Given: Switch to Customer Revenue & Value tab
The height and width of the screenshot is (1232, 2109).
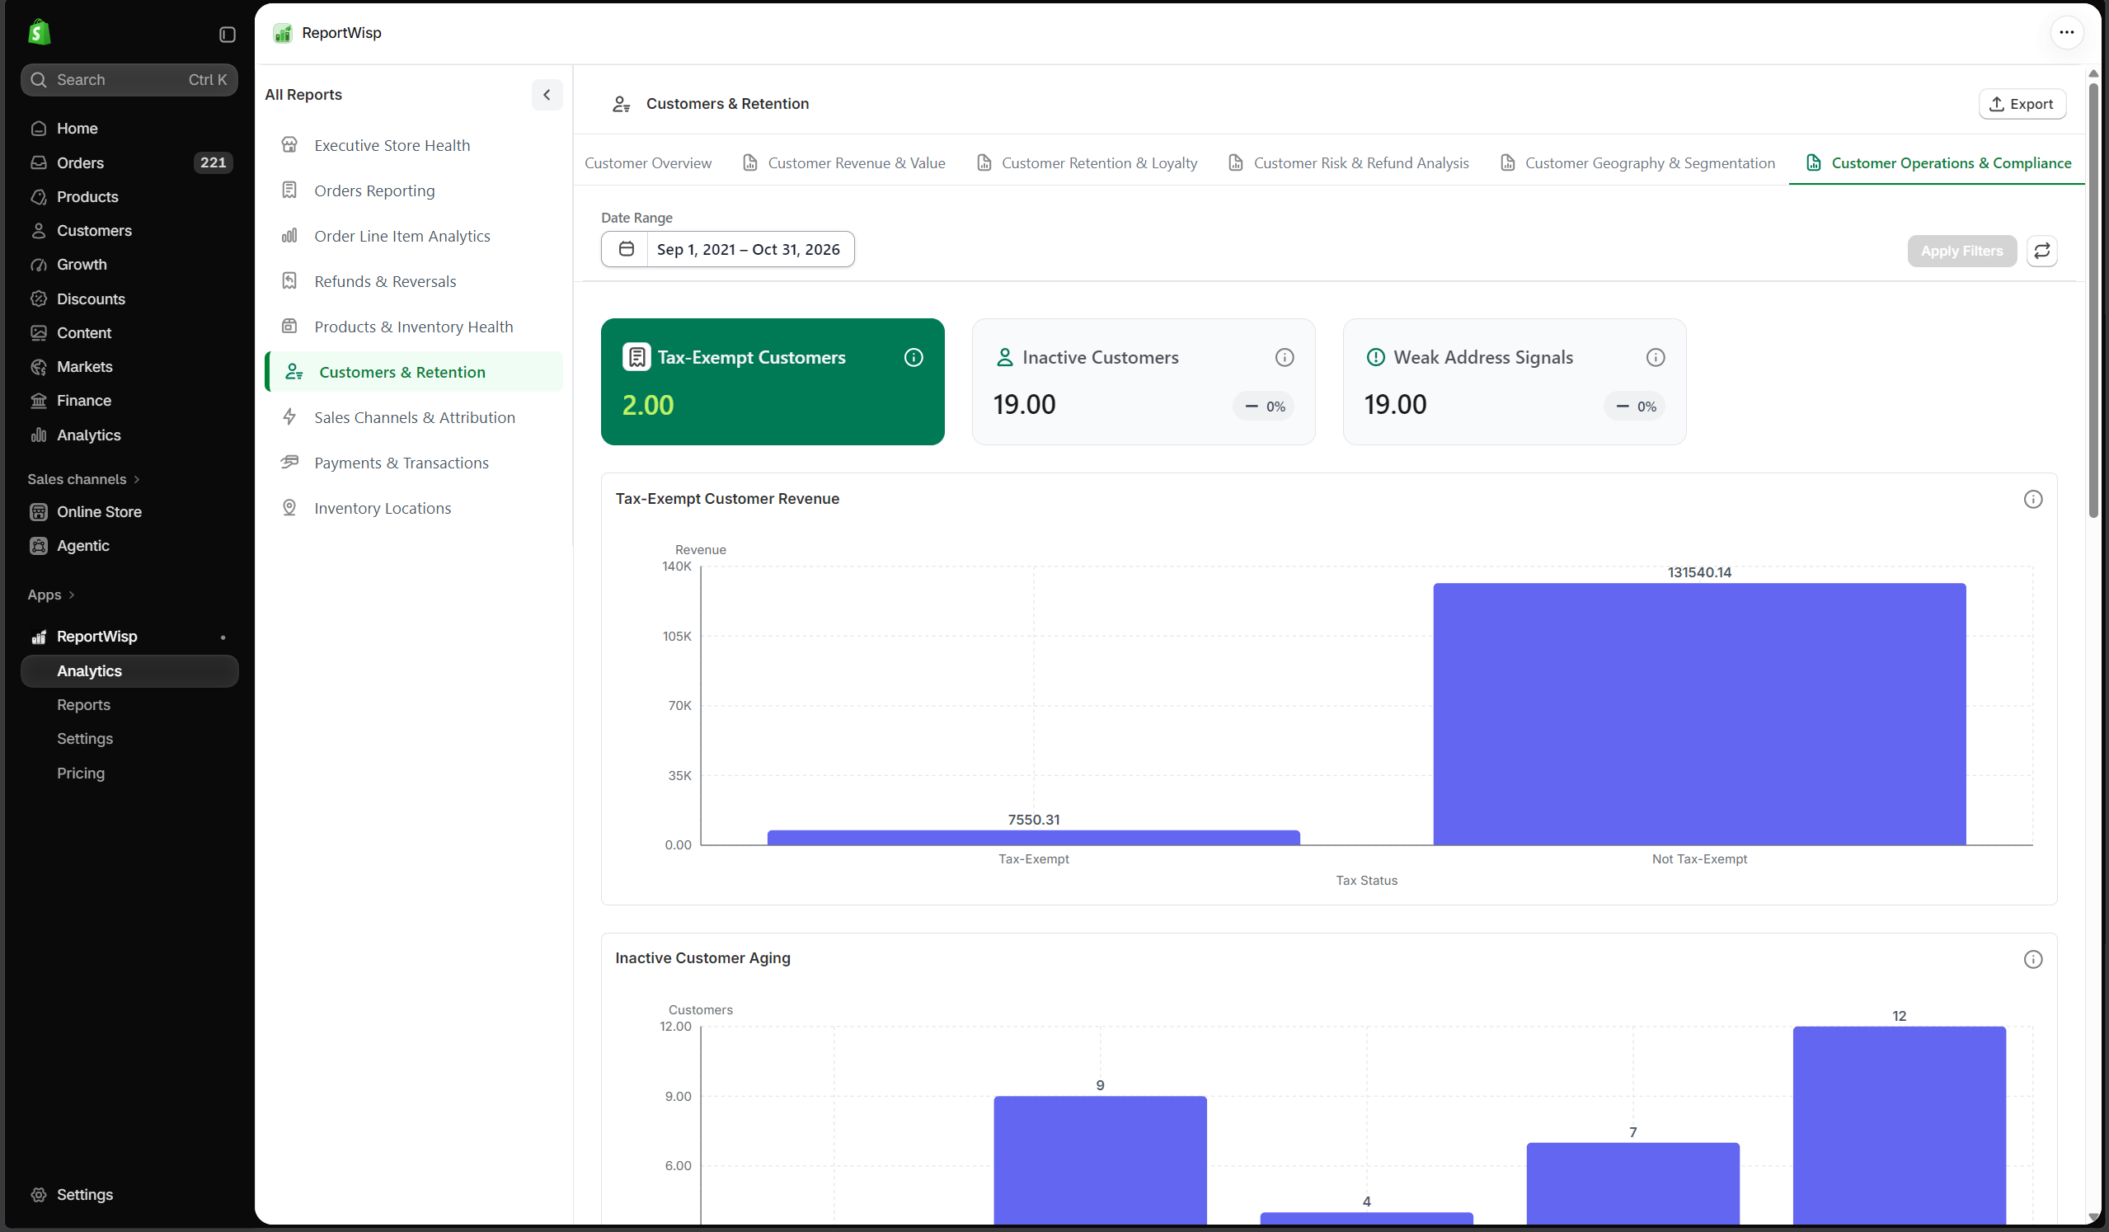Looking at the screenshot, I should coord(843,163).
